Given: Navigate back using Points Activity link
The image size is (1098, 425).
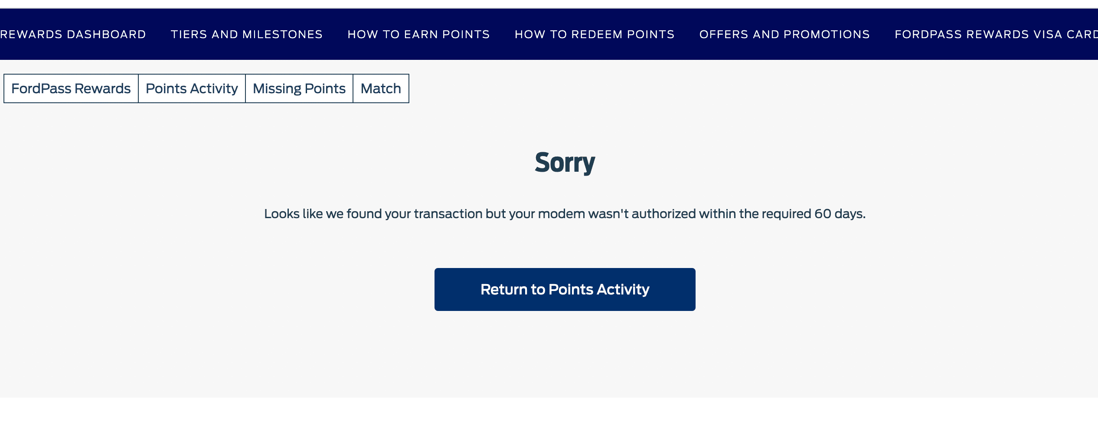Looking at the screenshot, I should point(564,289).
